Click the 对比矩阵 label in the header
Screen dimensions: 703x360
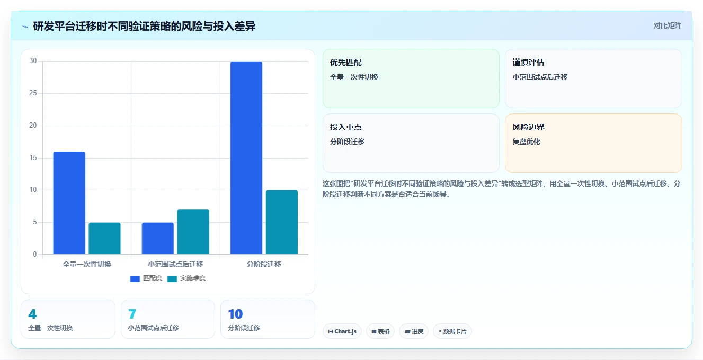[x=667, y=25]
